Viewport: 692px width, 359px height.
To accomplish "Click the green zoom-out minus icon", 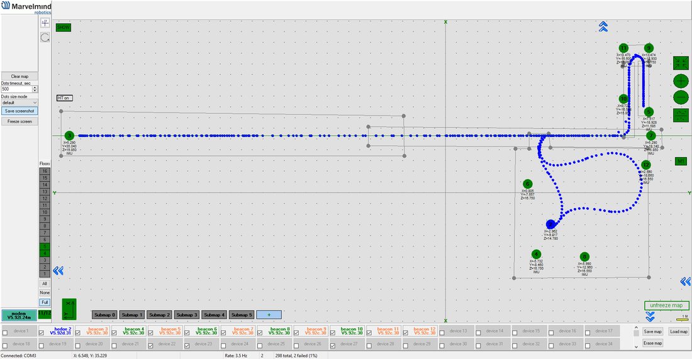I will click(681, 97).
